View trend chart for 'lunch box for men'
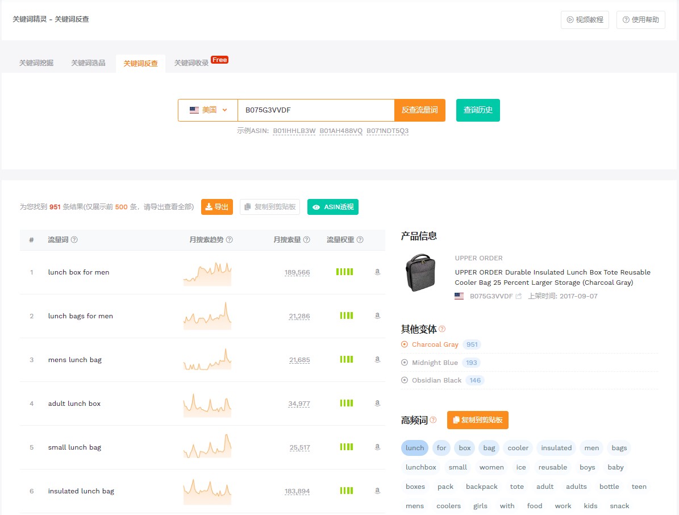The width and height of the screenshot is (679, 515). click(207, 273)
